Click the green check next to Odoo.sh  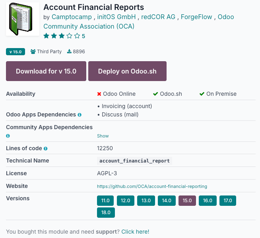155,94
